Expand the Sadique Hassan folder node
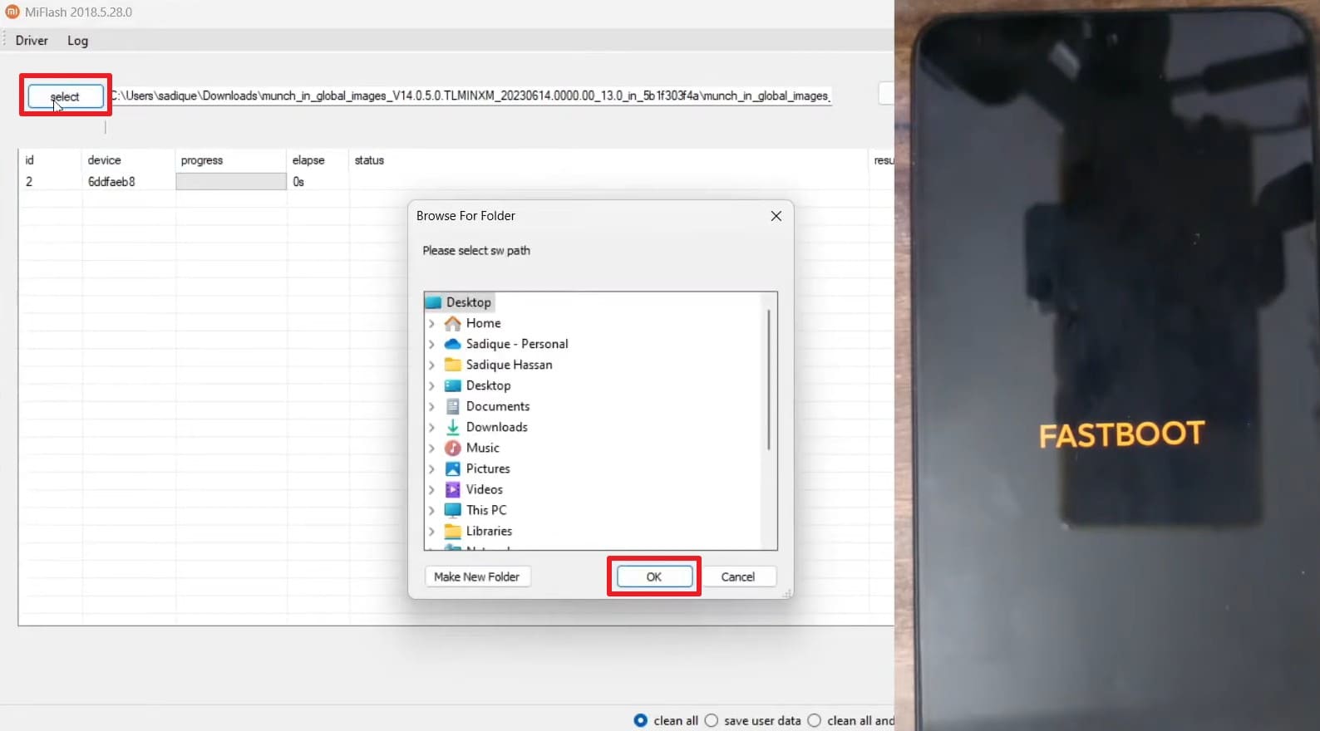Viewport: 1320px width, 731px height. coord(431,365)
